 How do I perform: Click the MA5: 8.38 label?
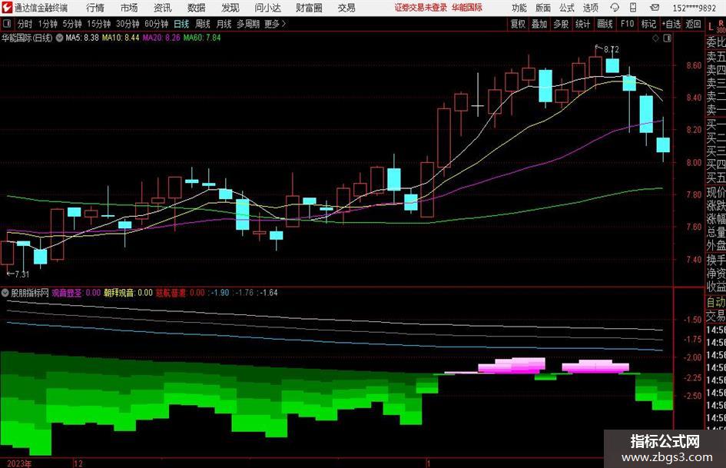(x=82, y=38)
